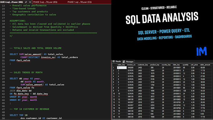Click the 'TOP 10 CUSTOMER BY REVENUE' comment

[x=29, y=109]
